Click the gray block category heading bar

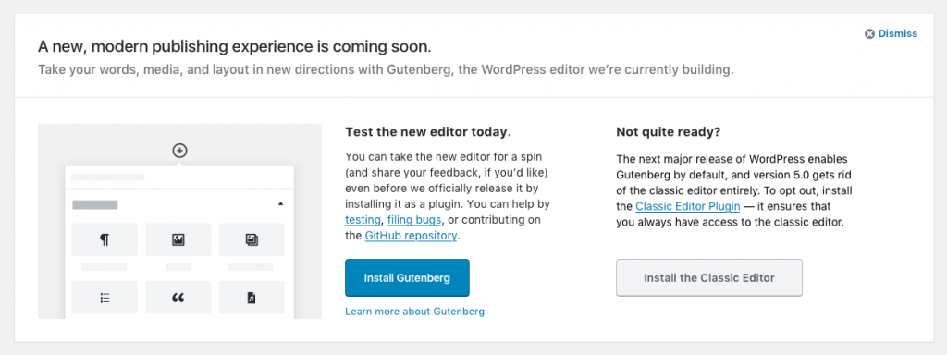[x=95, y=204]
